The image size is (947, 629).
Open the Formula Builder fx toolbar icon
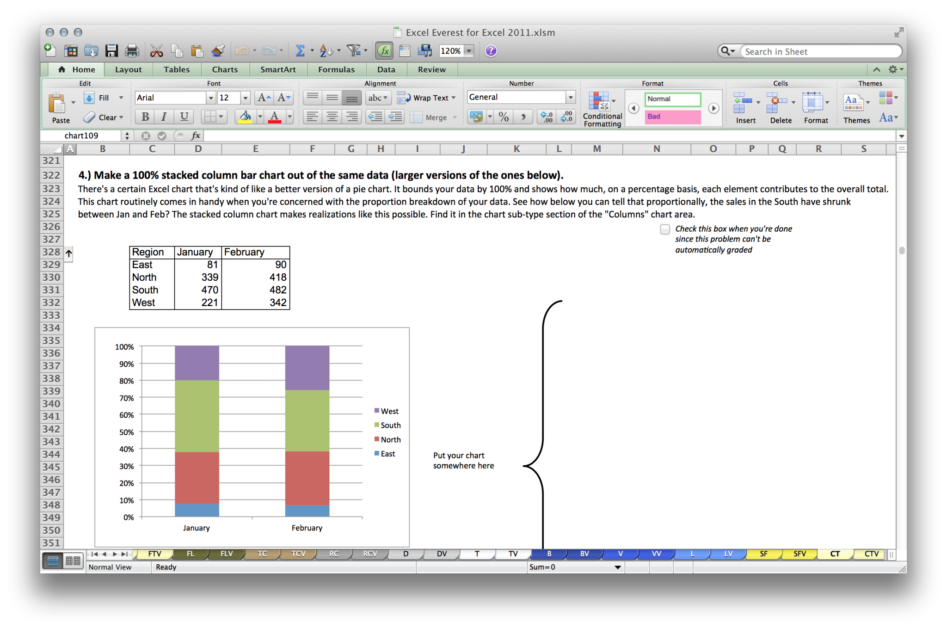(384, 51)
